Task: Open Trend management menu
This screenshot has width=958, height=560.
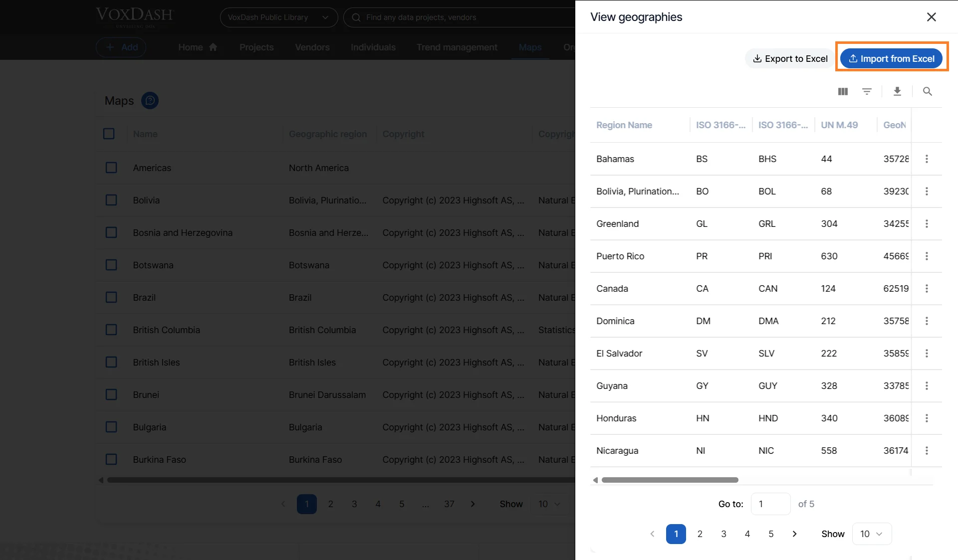Action: click(457, 47)
